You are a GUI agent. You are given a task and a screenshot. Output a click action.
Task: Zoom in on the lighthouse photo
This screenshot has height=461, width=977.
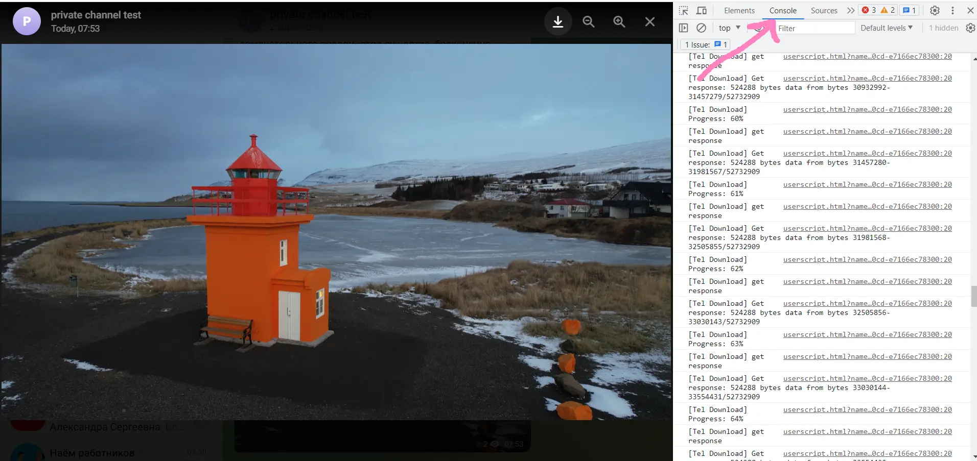coord(619,21)
